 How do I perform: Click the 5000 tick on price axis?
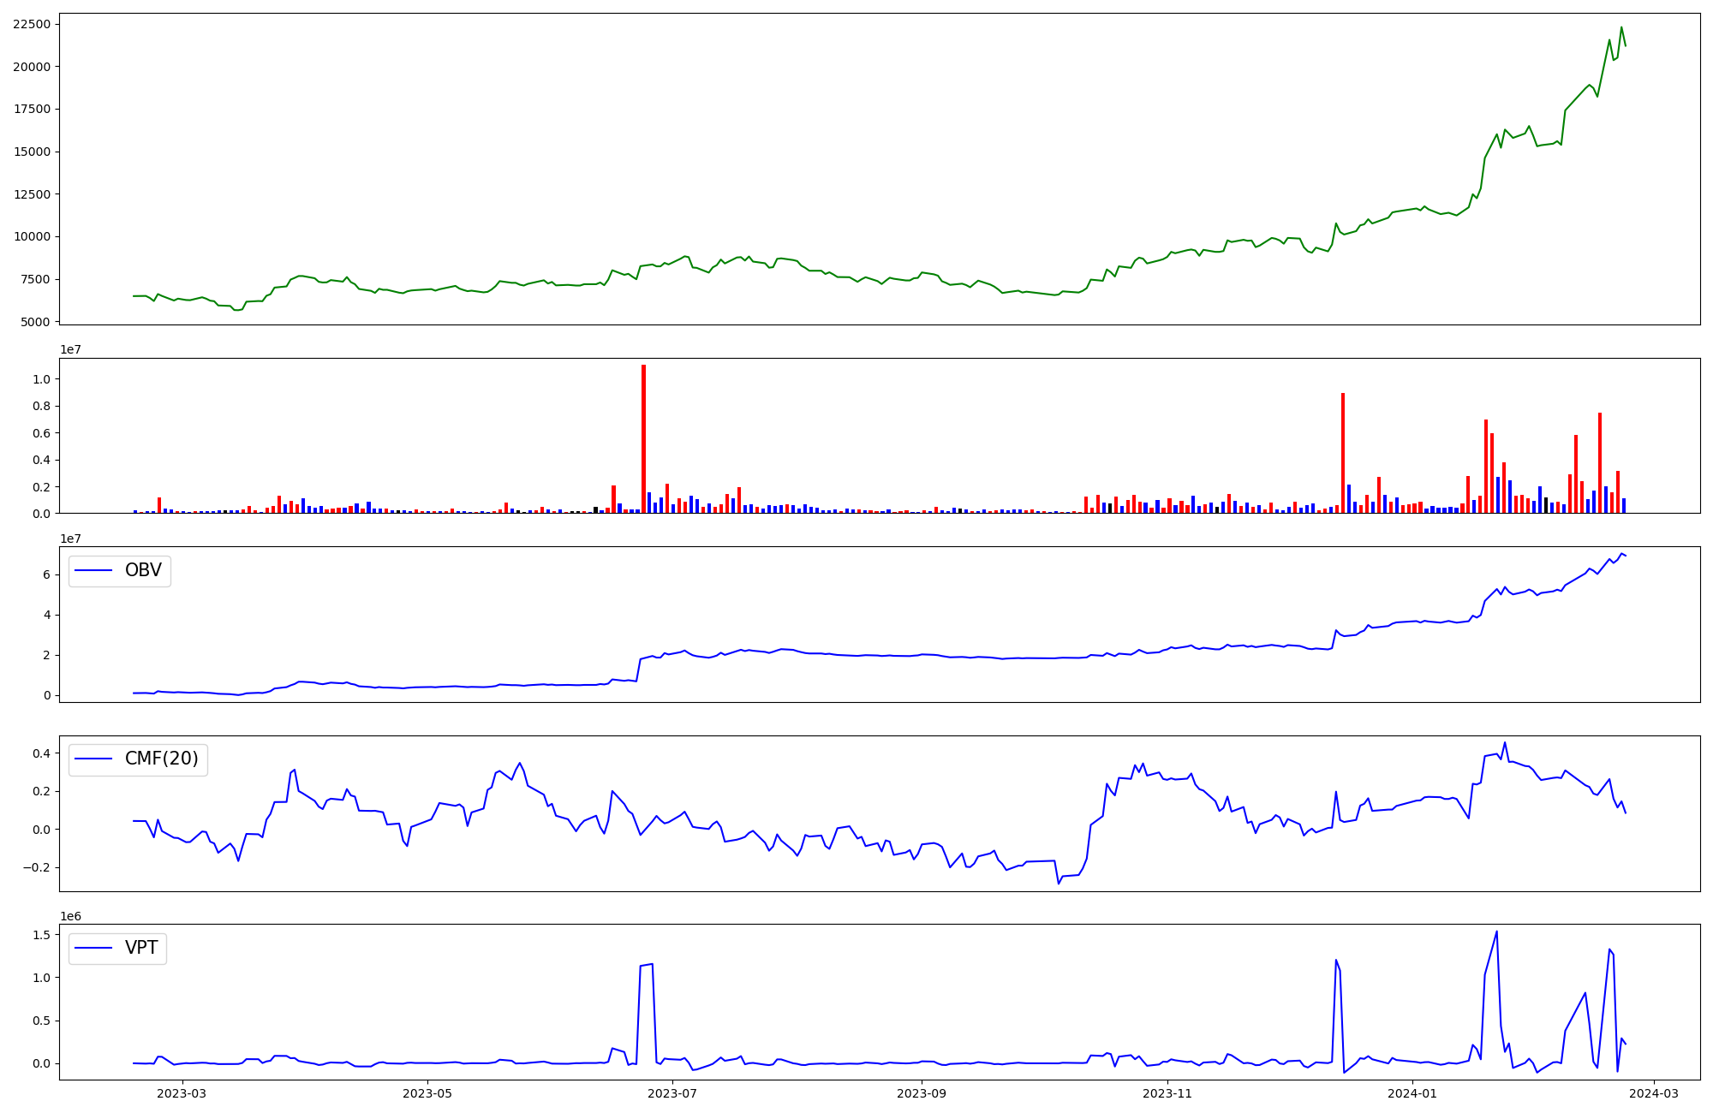[35, 322]
